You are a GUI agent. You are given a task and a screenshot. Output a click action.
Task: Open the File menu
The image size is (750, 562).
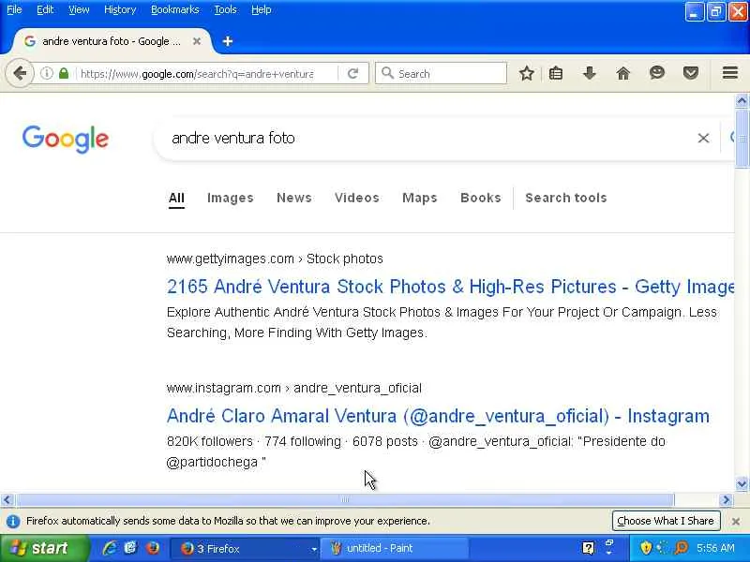coord(14,9)
